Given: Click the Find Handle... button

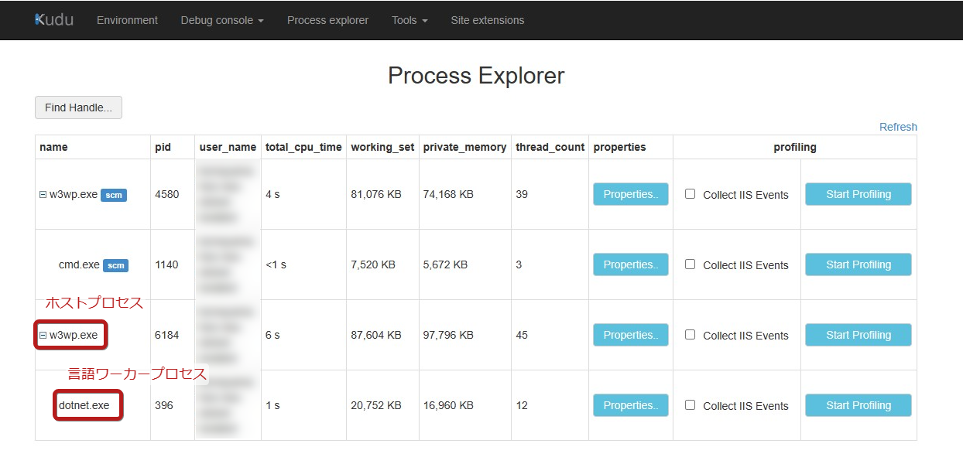Looking at the screenshot, I should (78, 107).
